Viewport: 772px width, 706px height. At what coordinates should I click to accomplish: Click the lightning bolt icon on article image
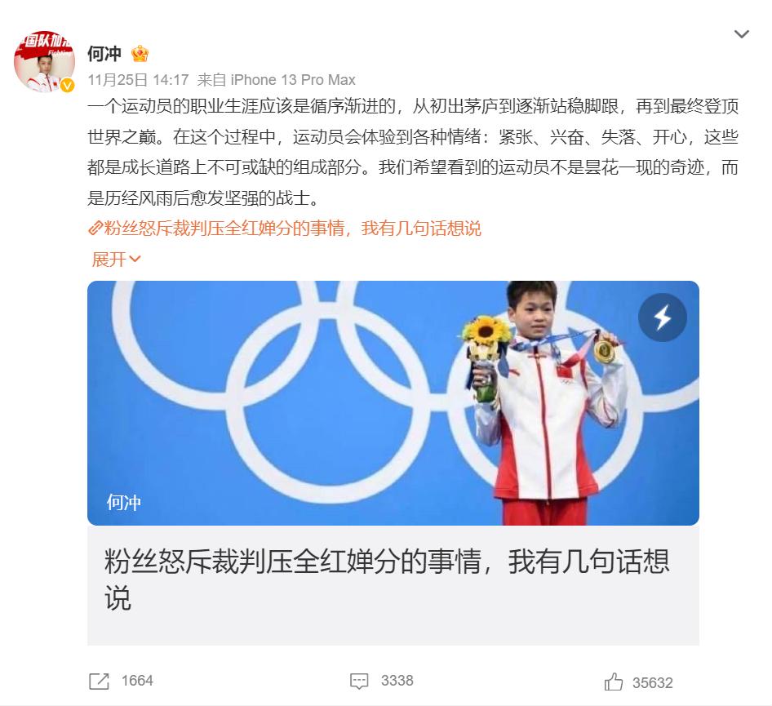pos(662,317)
